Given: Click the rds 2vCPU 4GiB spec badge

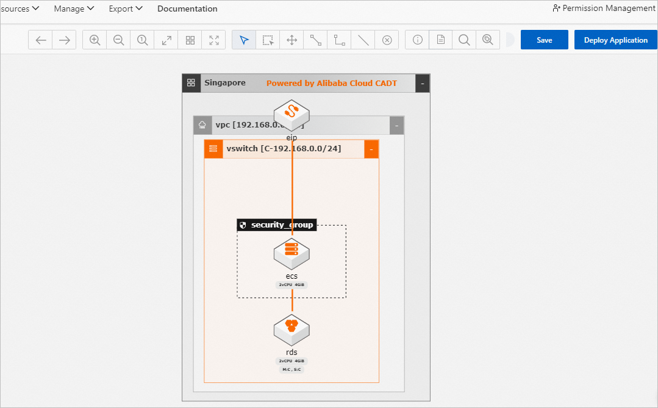Looking at the screenshot, I should click(291, 361).
